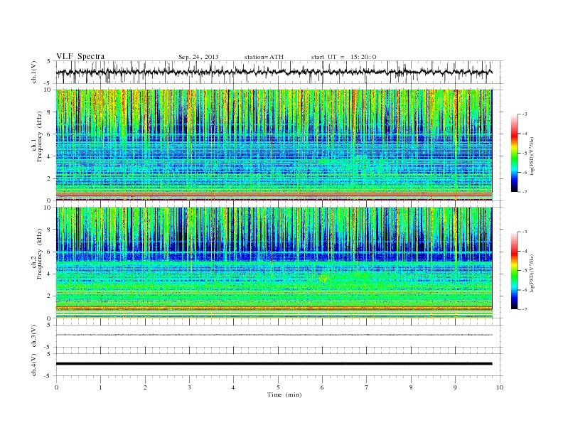Image resolution: width=563 pixels, height=435 pixels.
Task: Select the "station=ATH" header text
Action: [264, 57]
